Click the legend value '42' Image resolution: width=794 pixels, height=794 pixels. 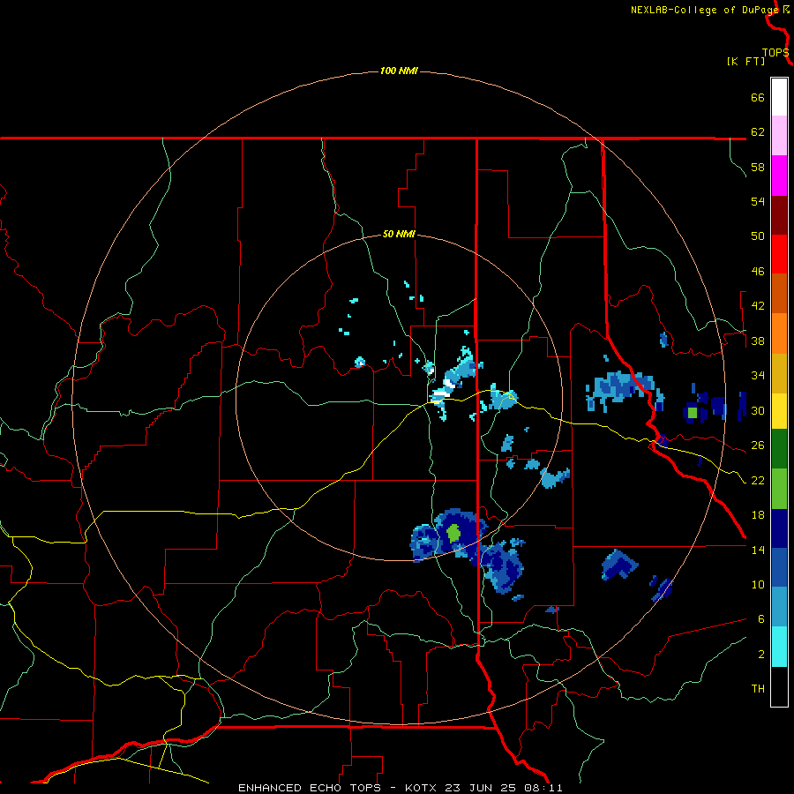pos(758,306)
